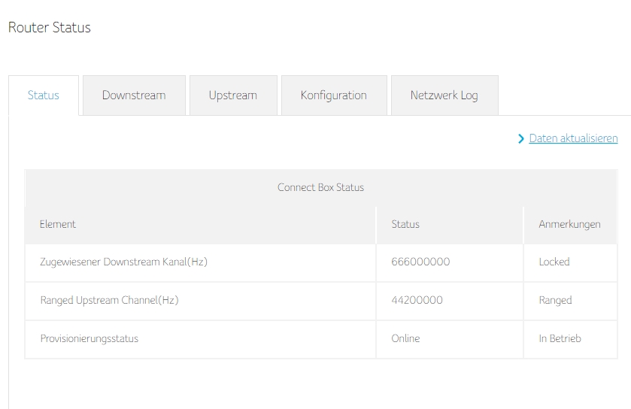The width and height of the screenshot is (631, 409).
Task: Click the Online status value
Action: (x=405, y=338)
